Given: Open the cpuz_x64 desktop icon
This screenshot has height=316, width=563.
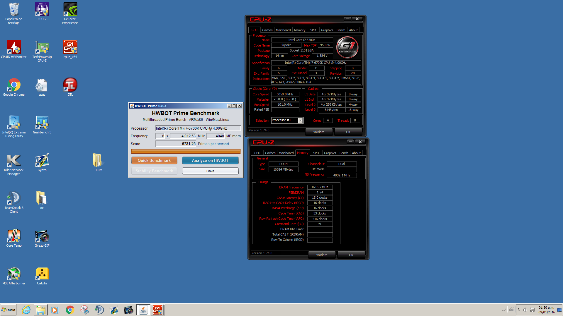Looking at the screenshot, I should (x=70, y=49).
